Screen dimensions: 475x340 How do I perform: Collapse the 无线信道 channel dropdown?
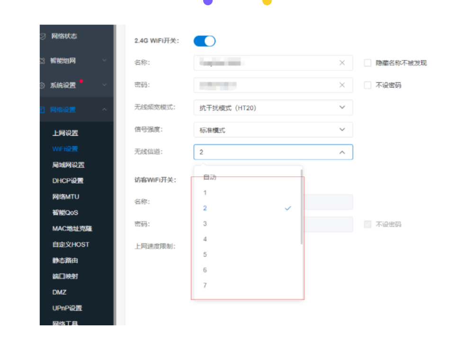pyautogui.click(x=273, y=152)
